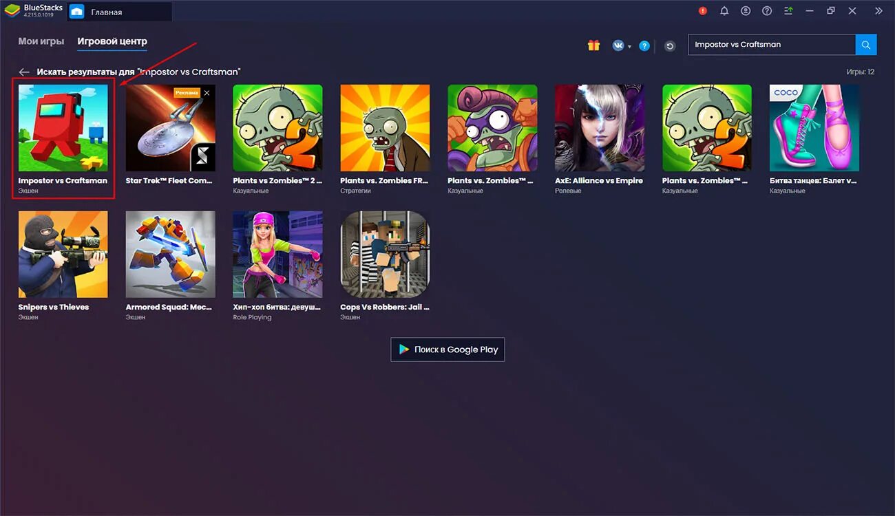Open the VK social icon
This screenshot has width=895, height=516.
click(x=618, y=45)
